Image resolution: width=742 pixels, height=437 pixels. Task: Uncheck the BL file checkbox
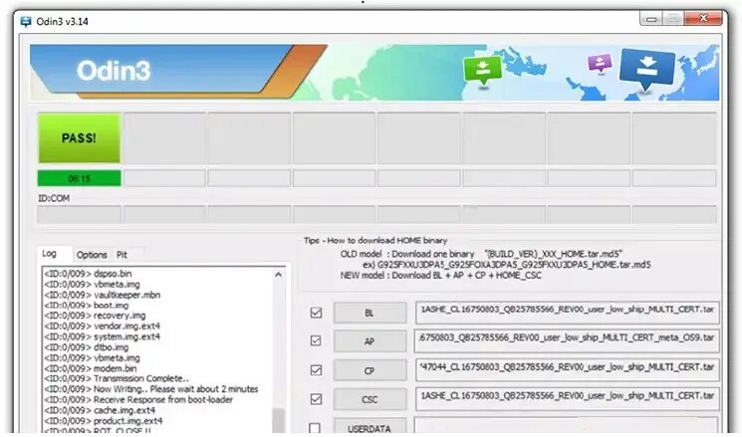click(316, 313)
